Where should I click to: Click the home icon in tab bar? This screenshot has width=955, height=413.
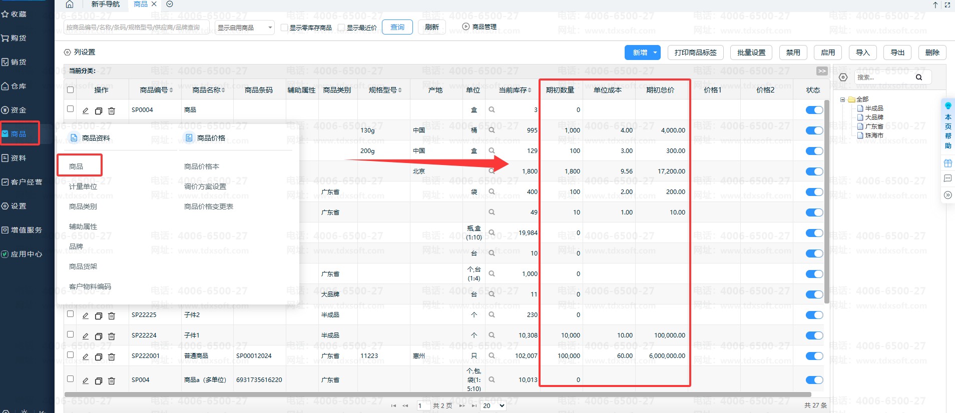pos(70,4)
